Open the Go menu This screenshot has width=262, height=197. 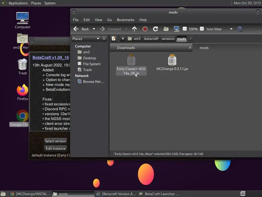coord(110,20)
